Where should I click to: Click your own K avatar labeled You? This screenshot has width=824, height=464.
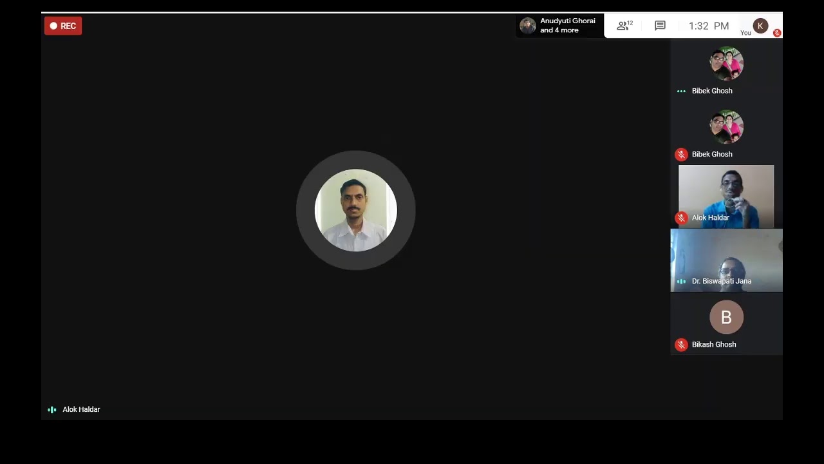760,26
